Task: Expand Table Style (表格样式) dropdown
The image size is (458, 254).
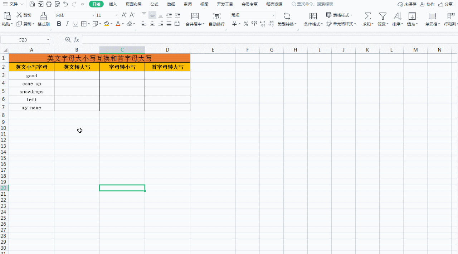Action: click(x=351, y=15)
